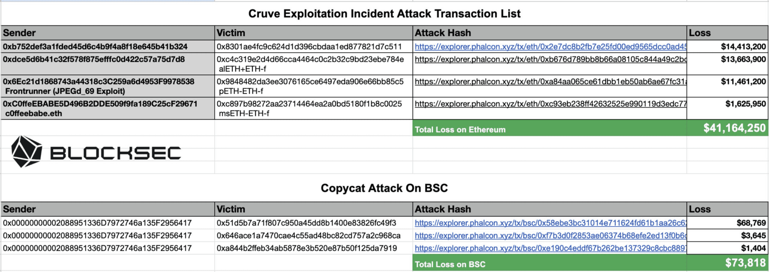Image resolution: width=769 pixels, height=272 pixels.
Task: Click the $68,769 loss cell
Action: click(x=727, y=222)
